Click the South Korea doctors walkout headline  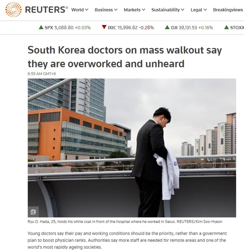[x=125, y=57]
